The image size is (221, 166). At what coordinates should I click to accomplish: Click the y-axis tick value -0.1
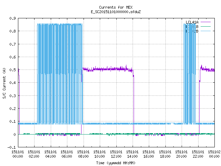[x=11, y=147]
